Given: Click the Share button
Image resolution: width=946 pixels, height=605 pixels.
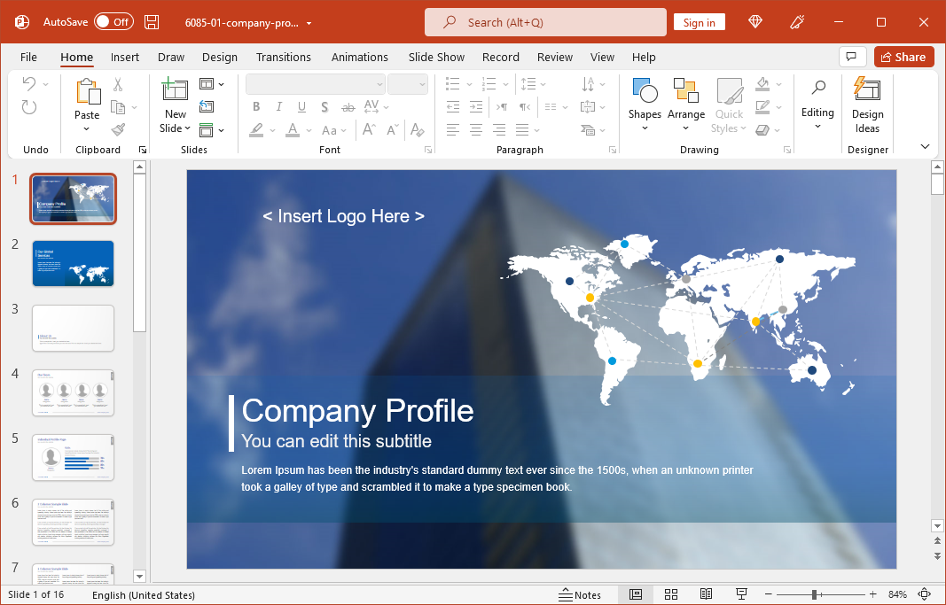Looking at the screenshot, I should pyautogui.click(x=903, y=57).
